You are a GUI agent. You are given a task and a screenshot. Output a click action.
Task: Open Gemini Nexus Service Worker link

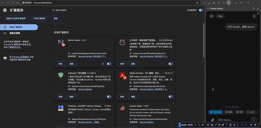[x=92, y=56]
